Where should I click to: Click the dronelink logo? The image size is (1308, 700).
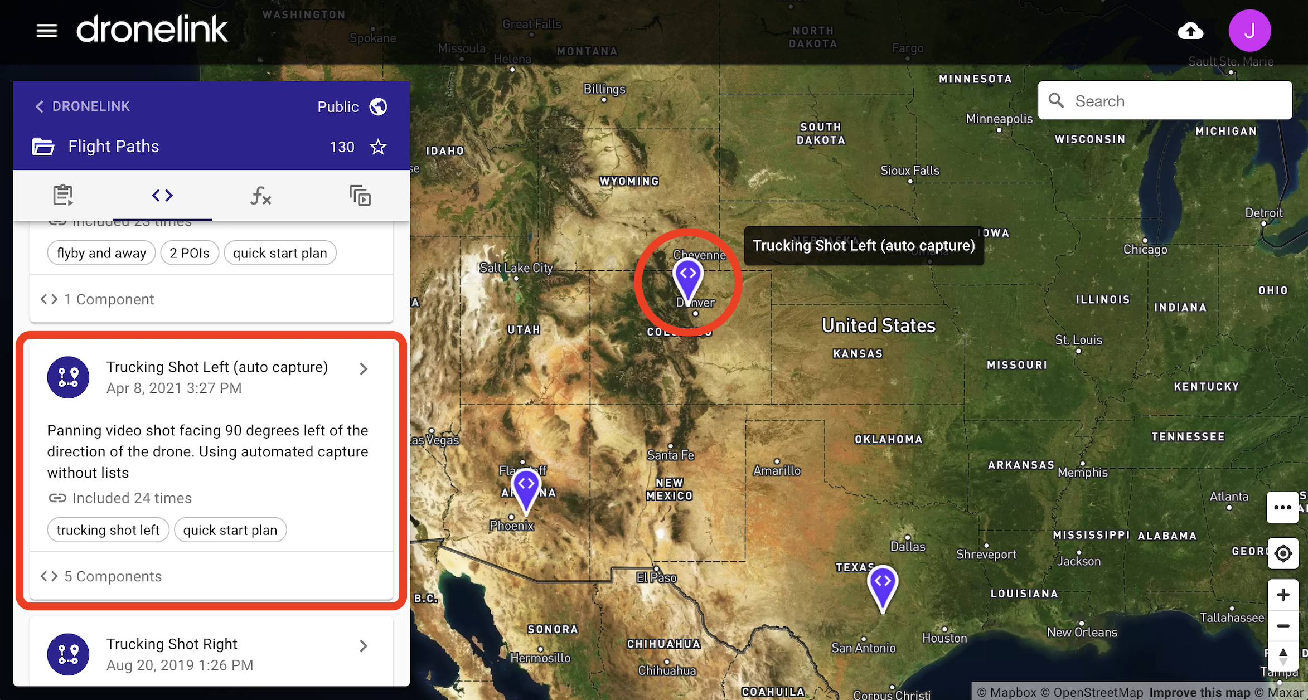pos(152,30)
